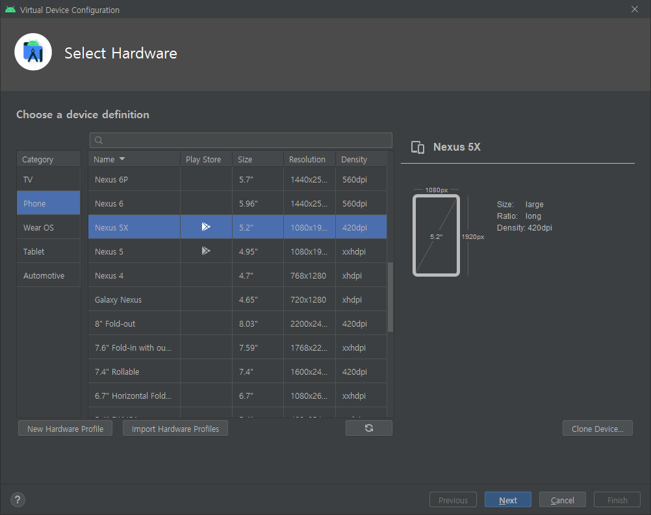651x515 pixels.
Task: Select the Phone category
Action: pyautogui.click(x=49, y=203)
